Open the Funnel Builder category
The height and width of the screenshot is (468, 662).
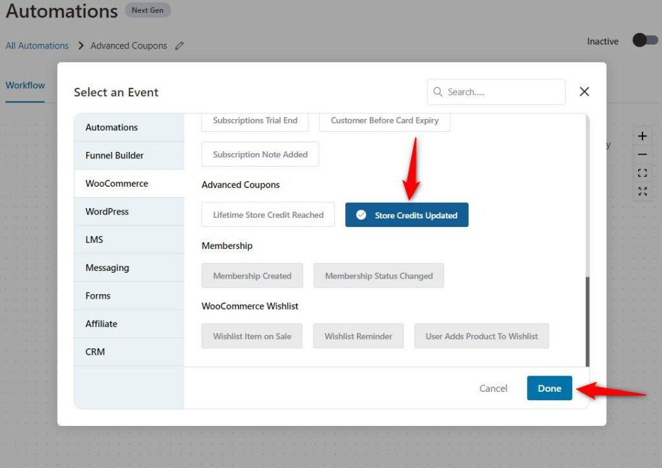pos(129,155)
